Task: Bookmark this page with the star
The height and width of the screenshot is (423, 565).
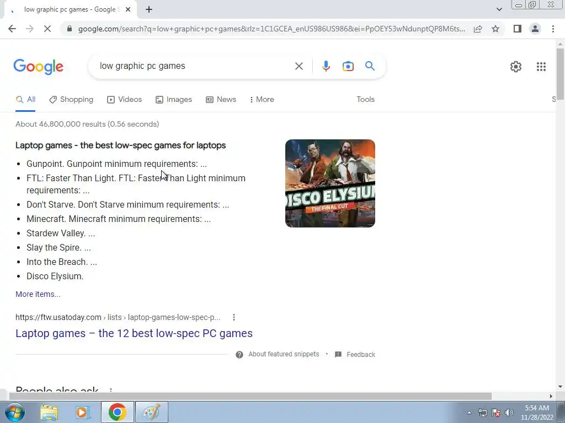Action: (x=495, y=29)
